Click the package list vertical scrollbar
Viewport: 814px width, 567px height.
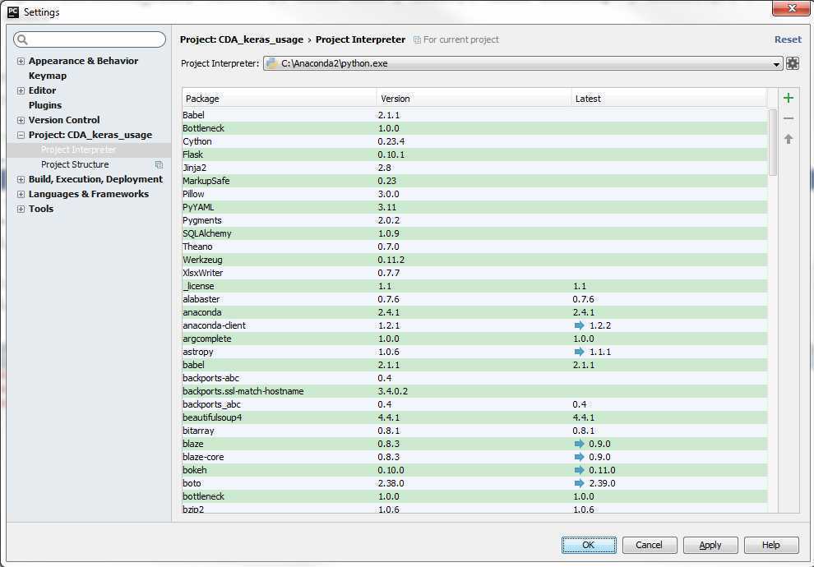[772, 141]
